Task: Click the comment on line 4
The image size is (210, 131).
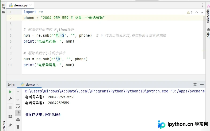Action: coord(49,30)
